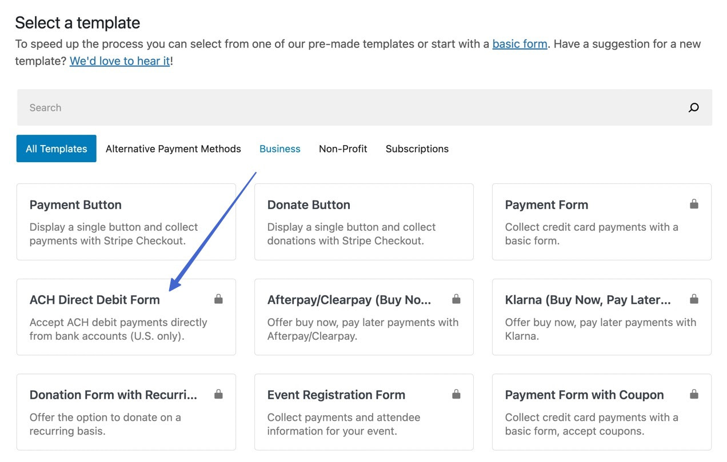Viewport: 727px width, 462px height.
Task: Click the lock icon on Afterpay/Clearpay template
Action: pos(456,299)
